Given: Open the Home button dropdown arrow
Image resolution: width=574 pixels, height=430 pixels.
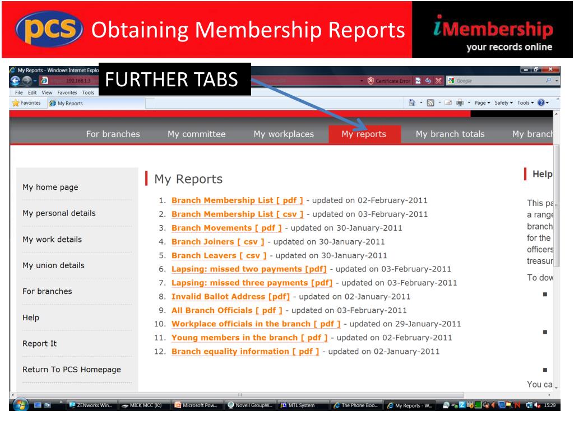Looking at the screenshot, I should coord(421,103).
